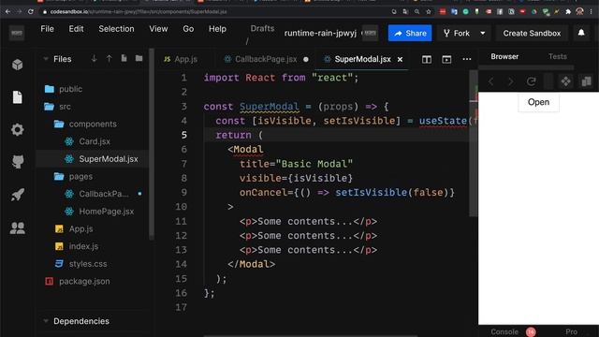
Task: Open the Console panel
Action: (x=504, y=331)
